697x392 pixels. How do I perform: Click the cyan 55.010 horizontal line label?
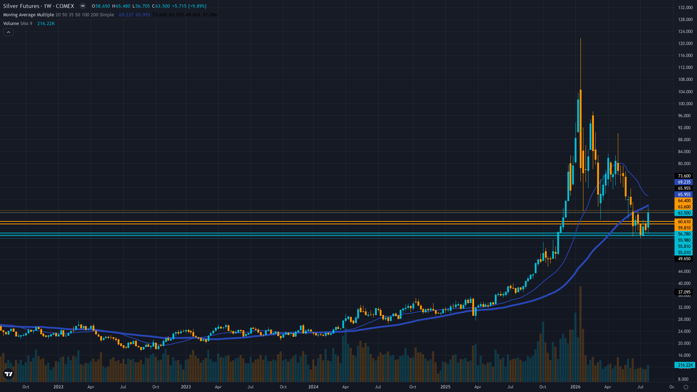pyautogui.click(x=684, y=253)
